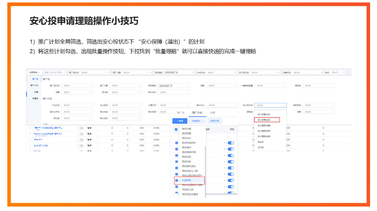The height and width of the screenshot is (211, 377).
Task: Toggle select-all checkbox beside 修改头像
Action: tap(176, 130)
